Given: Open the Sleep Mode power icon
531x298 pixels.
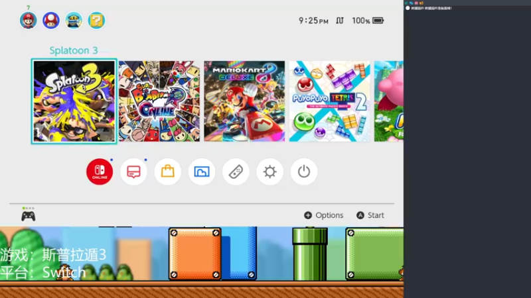Looking at the screenshot, I should tap(304, 172).
